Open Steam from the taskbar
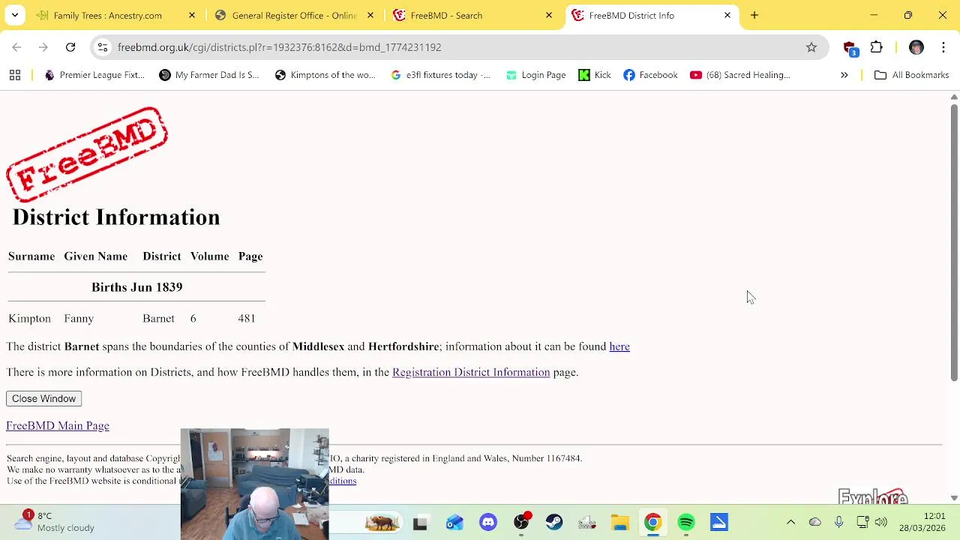This screenshot has height=540, width=960. [554, 523]
